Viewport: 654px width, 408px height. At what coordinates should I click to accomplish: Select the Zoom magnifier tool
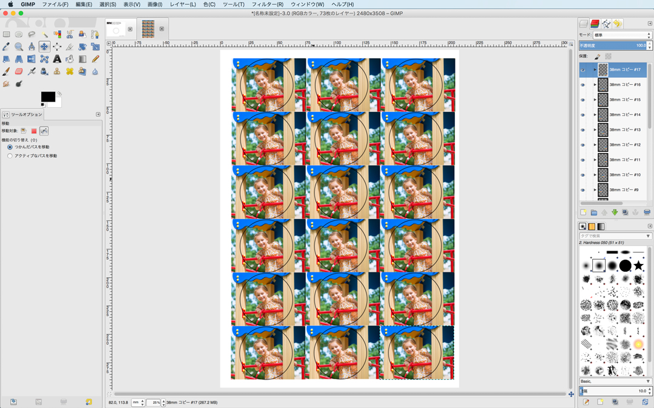19,47
